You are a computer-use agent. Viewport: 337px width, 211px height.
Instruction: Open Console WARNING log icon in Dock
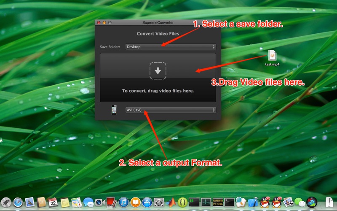click(x=218, y=203)
